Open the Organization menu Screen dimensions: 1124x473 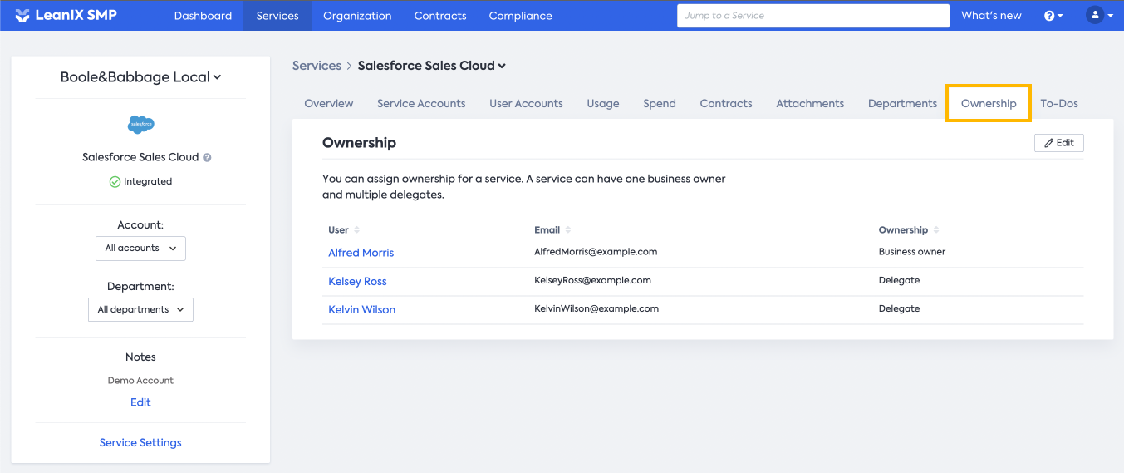pos(357,16)
